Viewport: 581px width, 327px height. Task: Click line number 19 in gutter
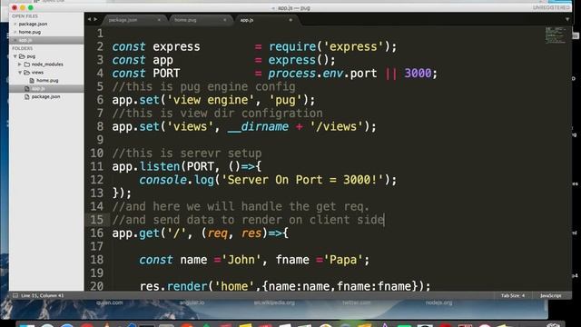click(97, 273)
